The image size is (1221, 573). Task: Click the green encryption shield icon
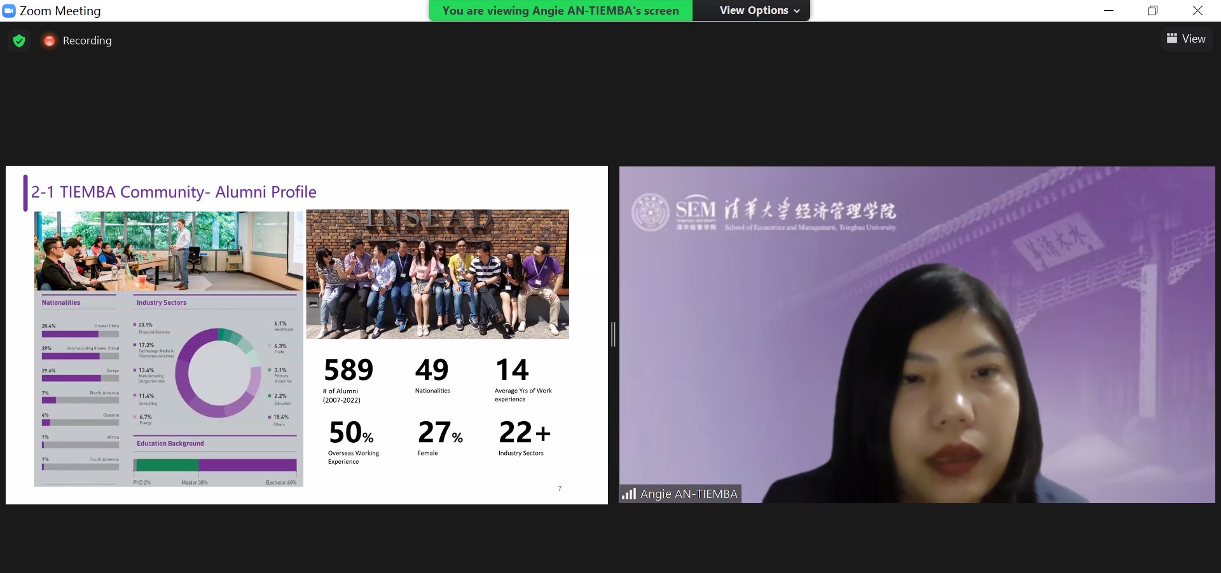click(x=19, y=41)
